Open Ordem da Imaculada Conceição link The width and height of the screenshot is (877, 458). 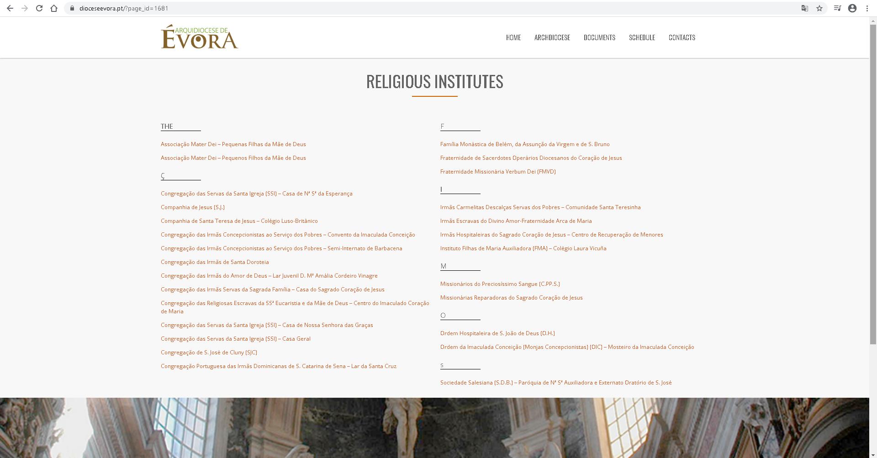pyautogui.click(x=567, y=347)
